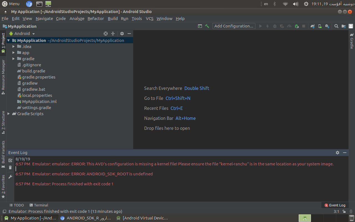
Task: Open the Event Log settings gear
Action: [338, 153]
